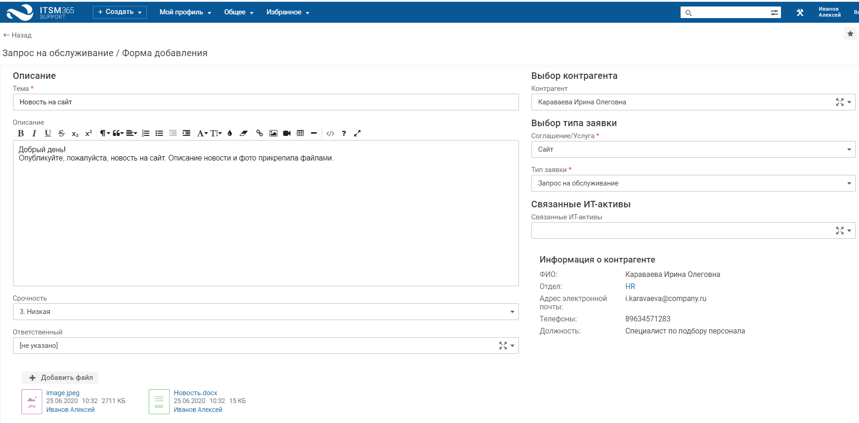This screenshot has height=423, width=859.
Task: Open font family dropdown
Action: coord(202,134)
